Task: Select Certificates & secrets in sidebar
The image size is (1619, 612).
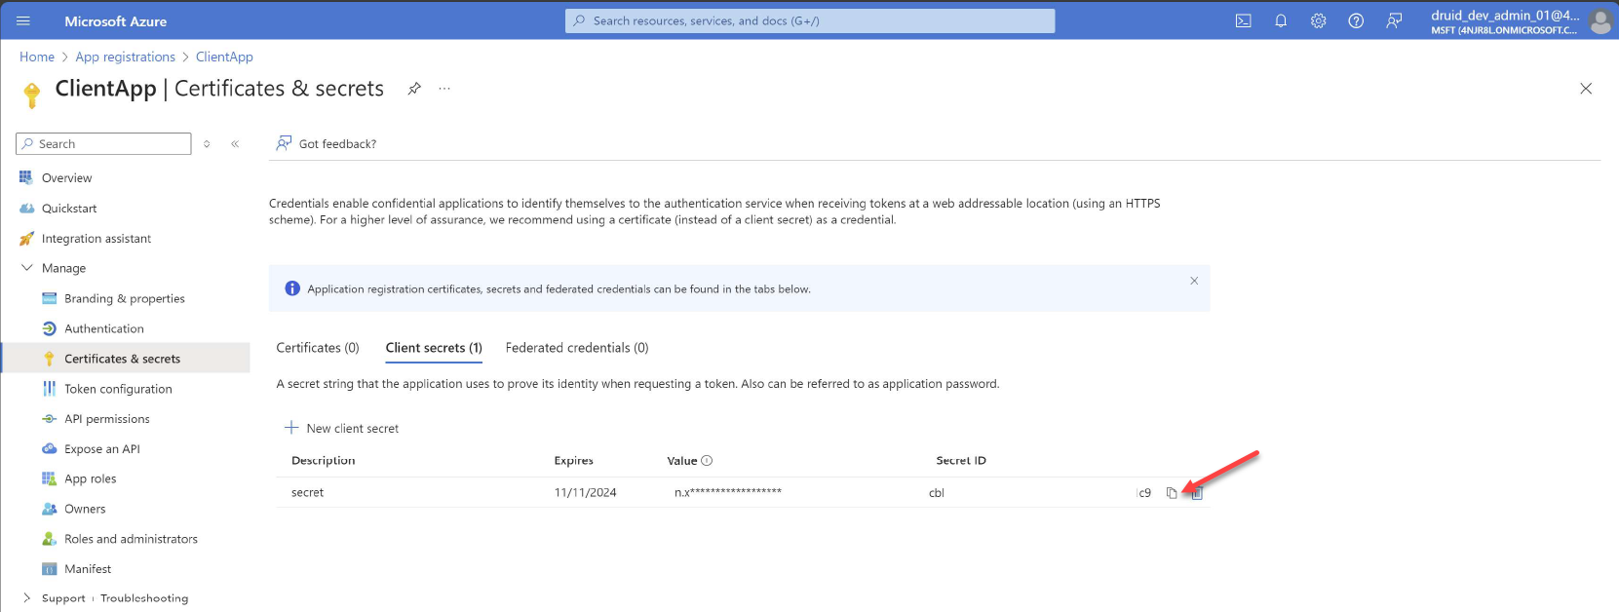Action: coord(125,359)
